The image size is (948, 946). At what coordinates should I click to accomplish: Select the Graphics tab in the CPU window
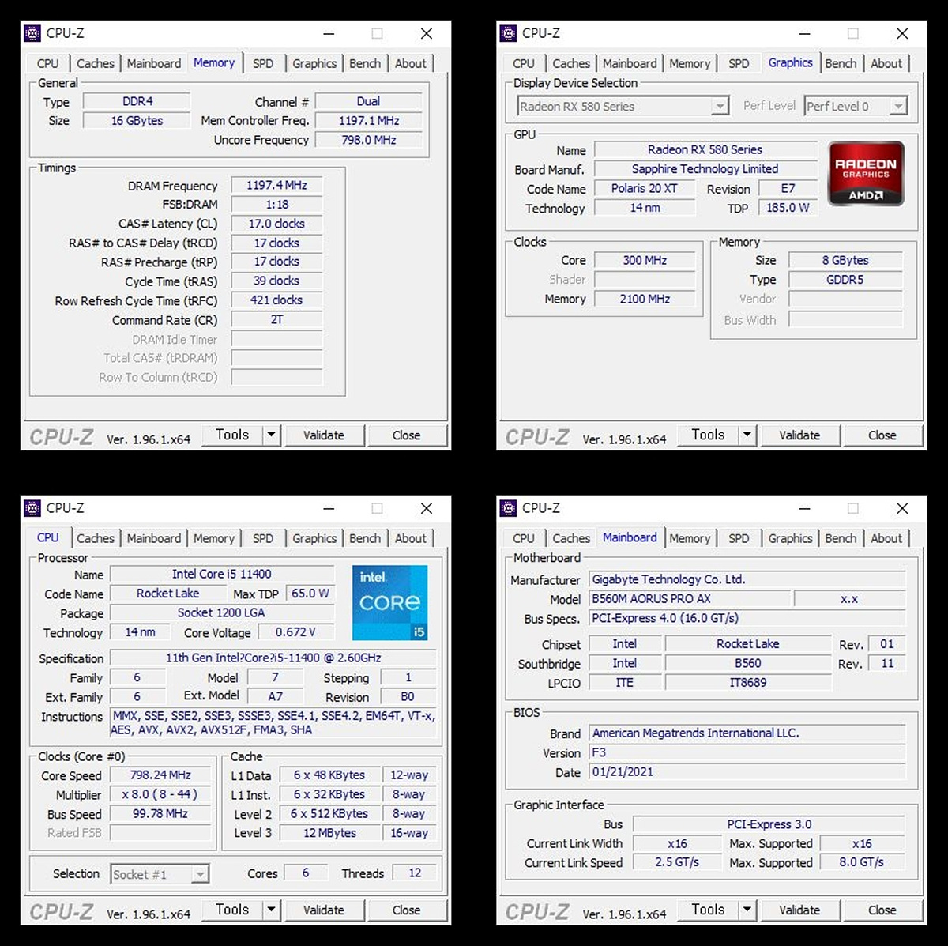pyautogui.click(x=314, y=538)
